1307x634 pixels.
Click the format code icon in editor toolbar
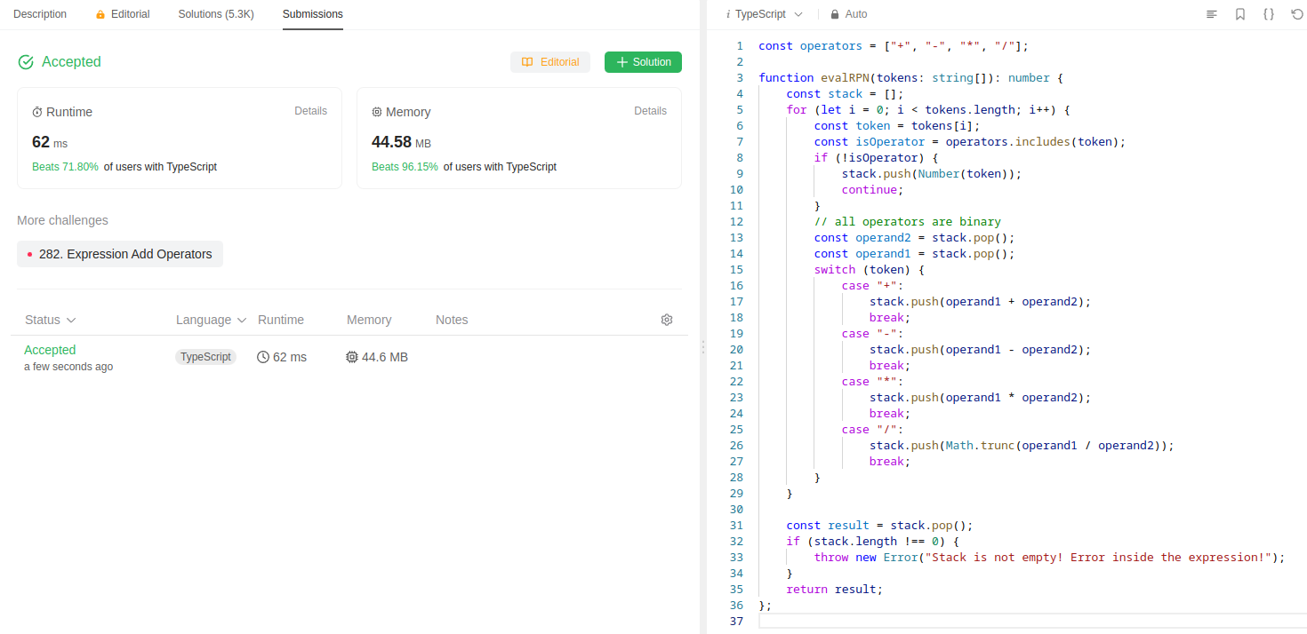1211,14
